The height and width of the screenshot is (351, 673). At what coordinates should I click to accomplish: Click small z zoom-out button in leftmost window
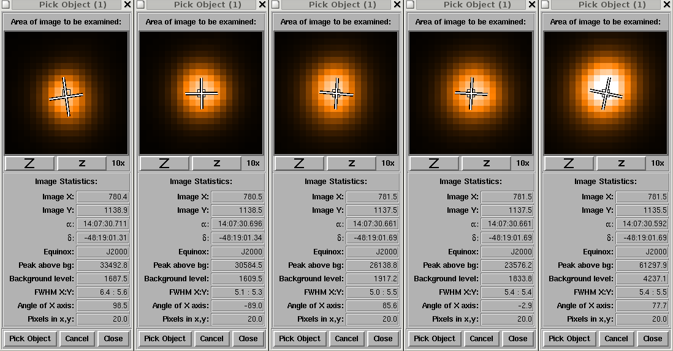click(x=82, y=163)
